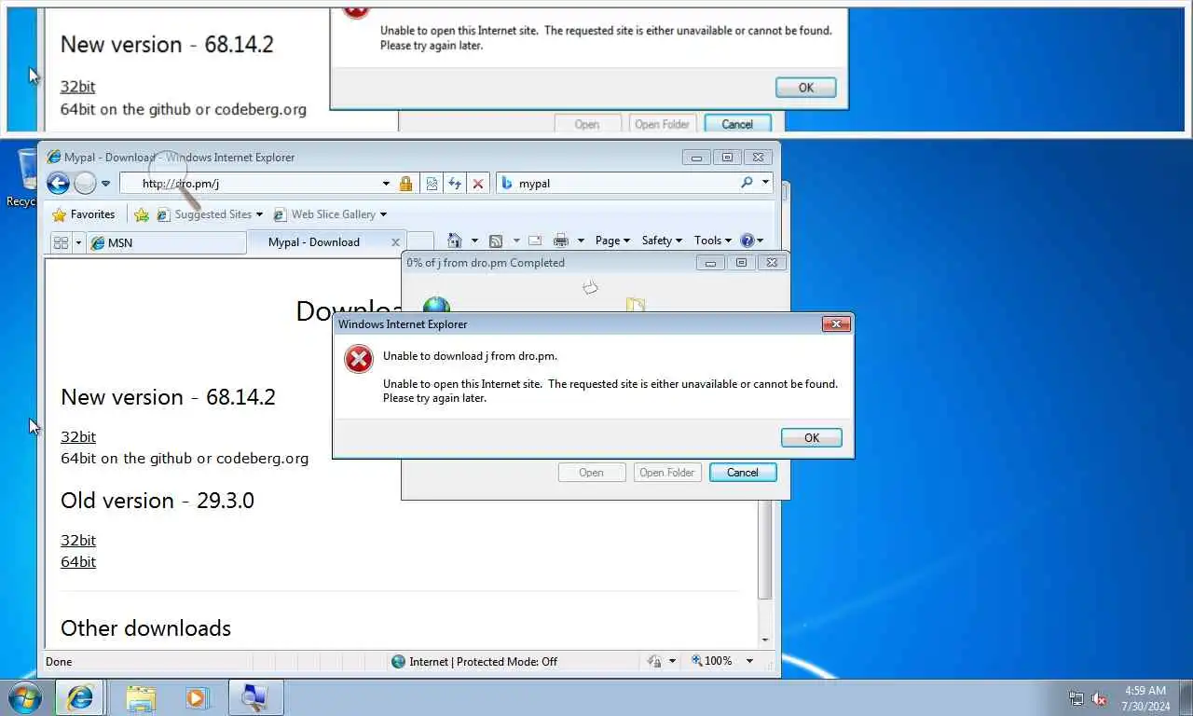1193x716 pixels.
Task: Open the Quick Tabs grid icon
Action: 61,242
